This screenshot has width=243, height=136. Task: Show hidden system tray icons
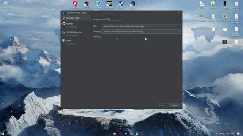216,134
